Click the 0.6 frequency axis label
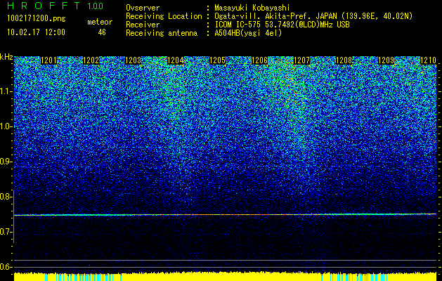 click(6, 267)
